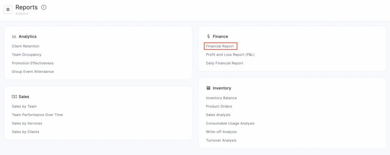Image resolution: width=390 pixels, height=155 pixels.
Task: View Group Event Attendance report
Action: coord(33,72)
